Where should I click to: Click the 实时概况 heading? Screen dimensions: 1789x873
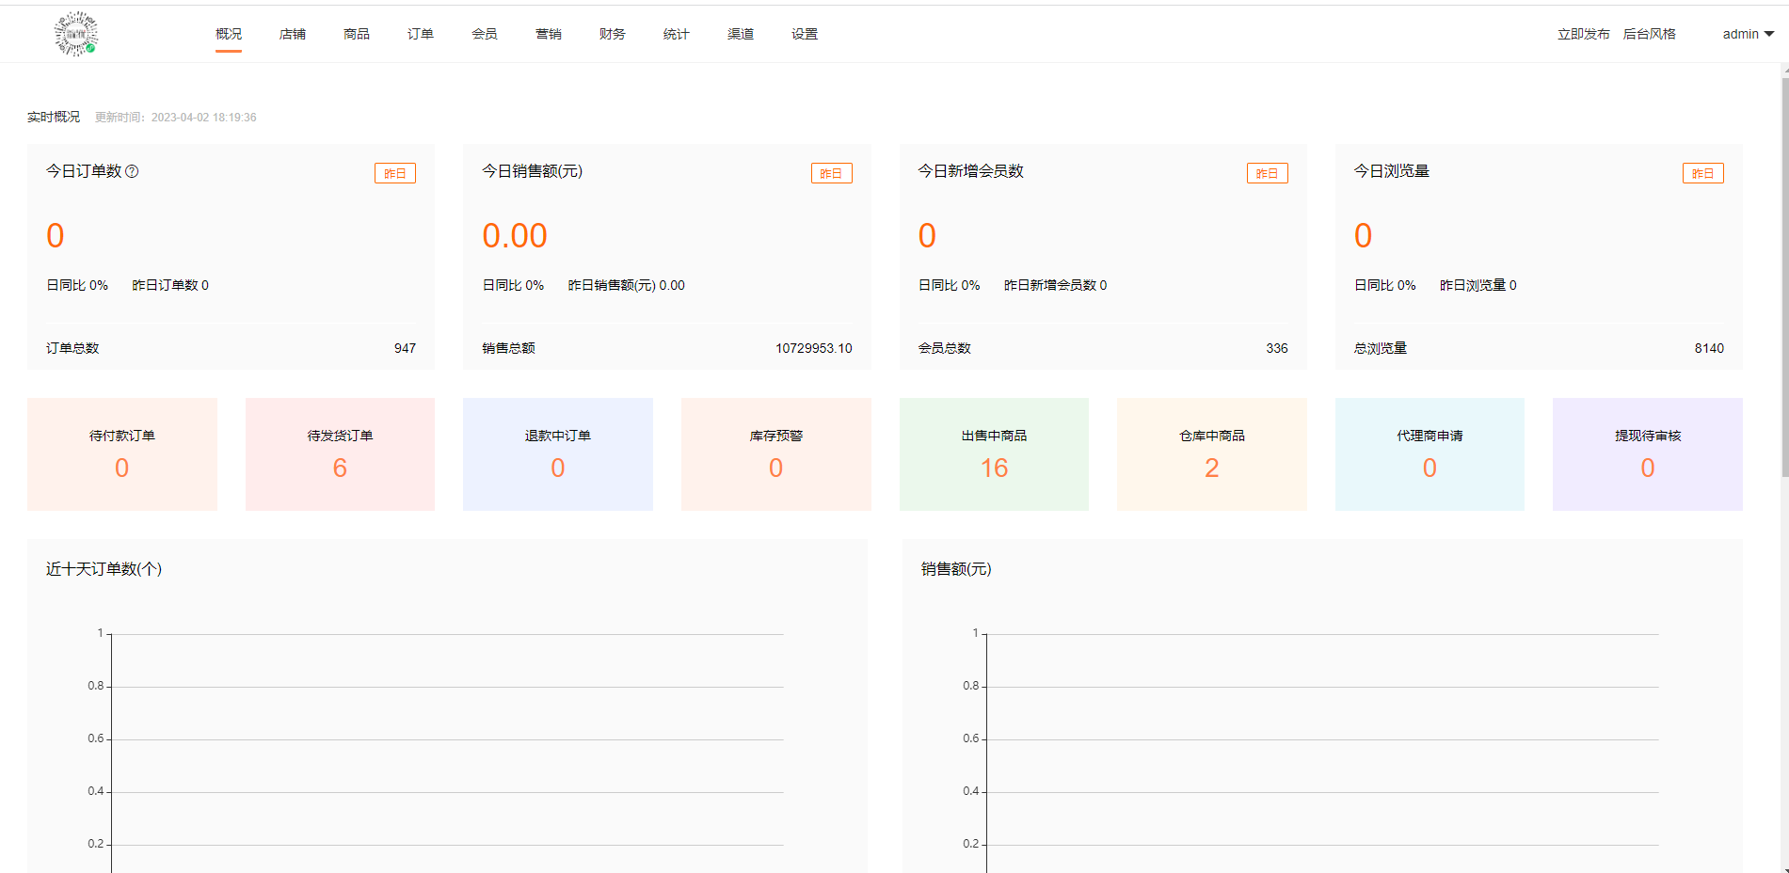(54, 117)
